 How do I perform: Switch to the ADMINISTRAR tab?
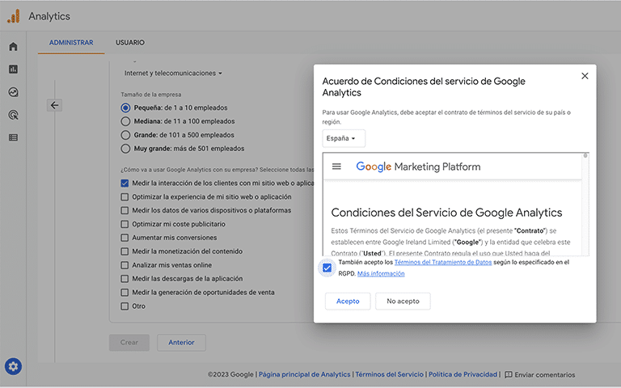pos(71,42)
